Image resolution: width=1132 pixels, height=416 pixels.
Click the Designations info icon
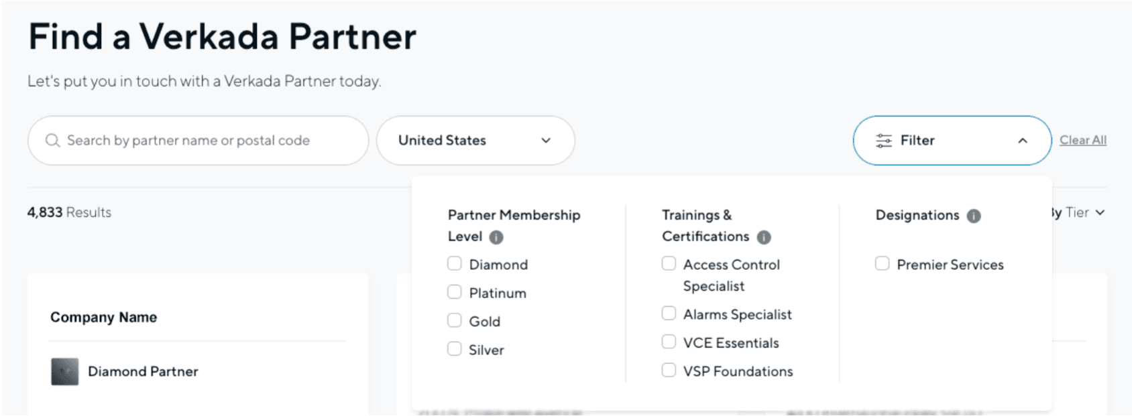[x=973, y=216]
